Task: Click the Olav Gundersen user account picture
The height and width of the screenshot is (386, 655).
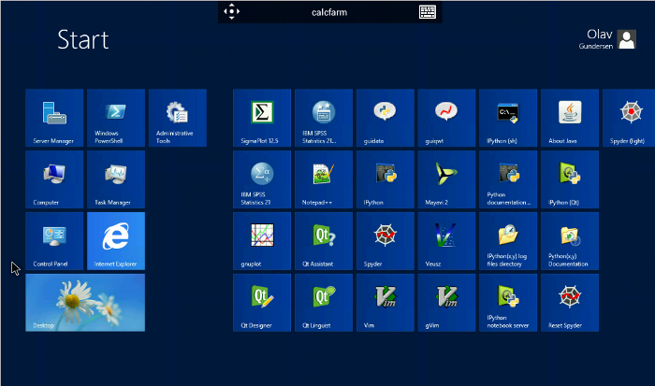Action: pyautogui.click(x=627, y=39)
